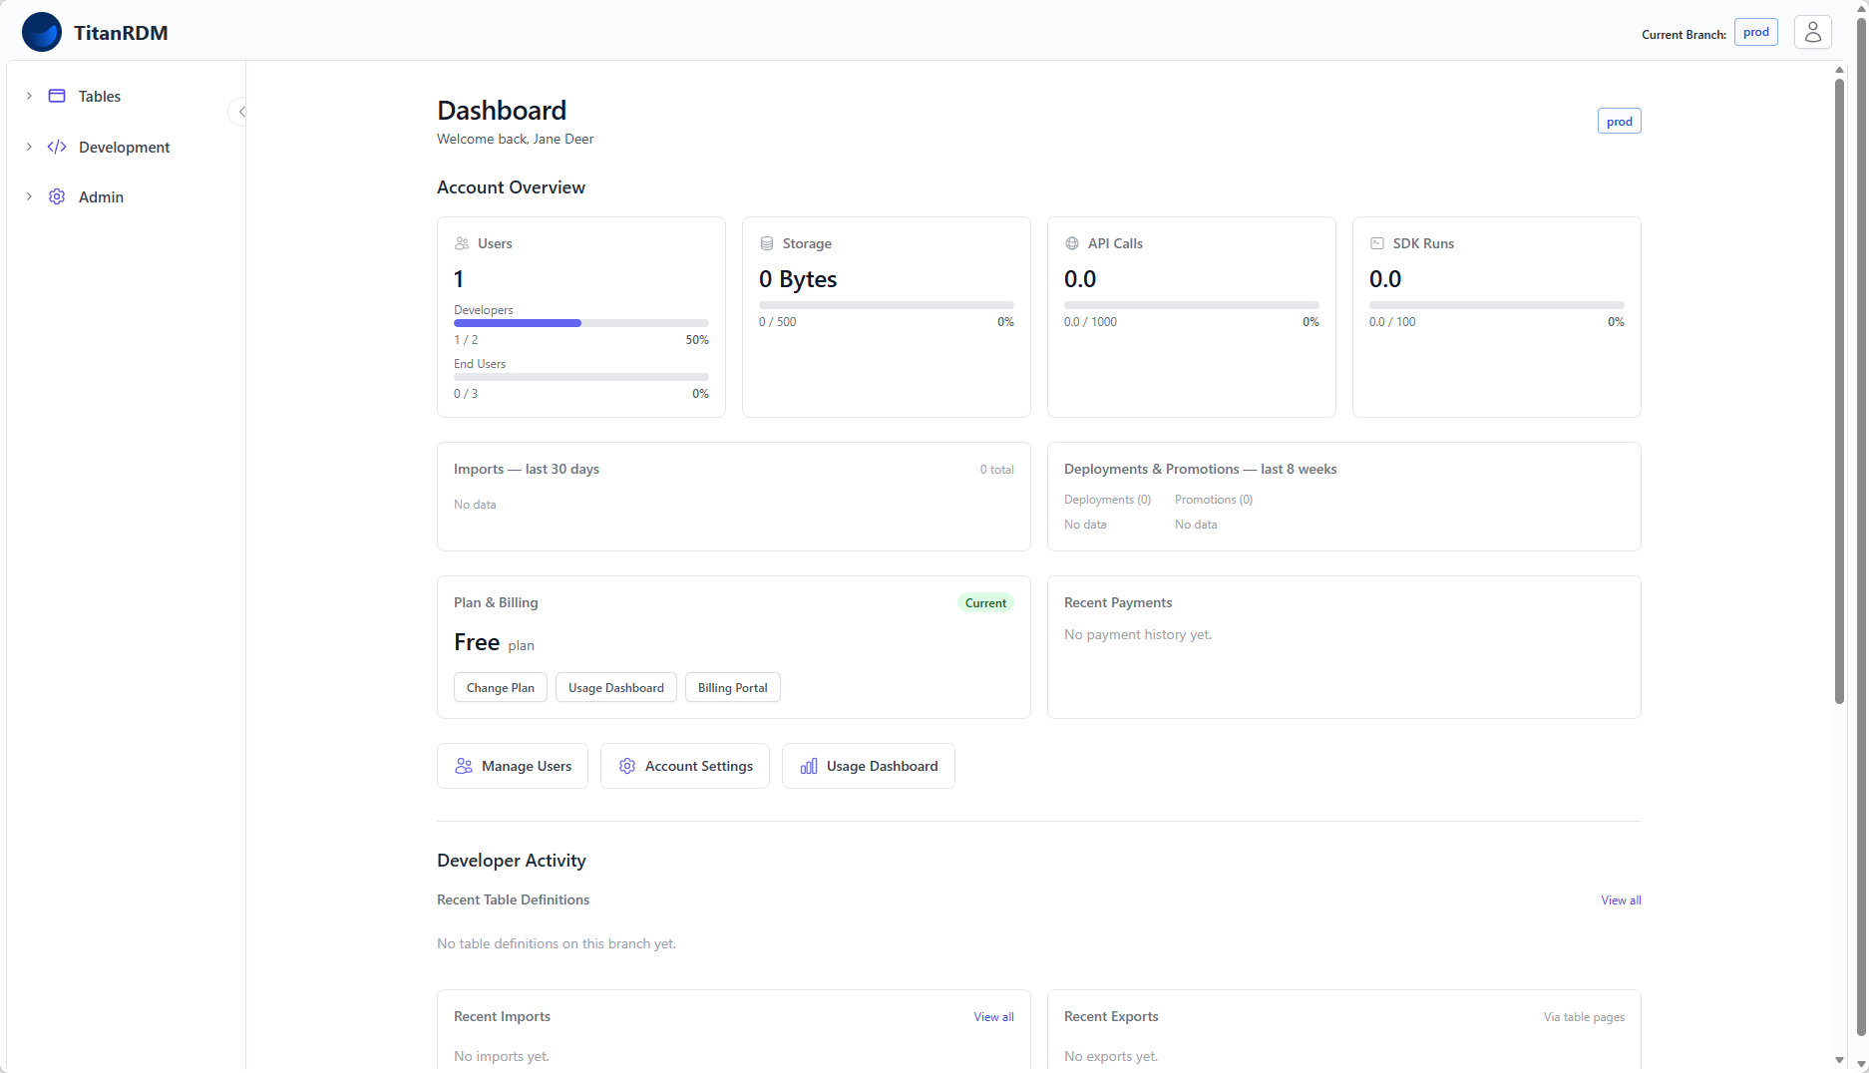Click the Account Settings gear icon

[x=627, y=766]
